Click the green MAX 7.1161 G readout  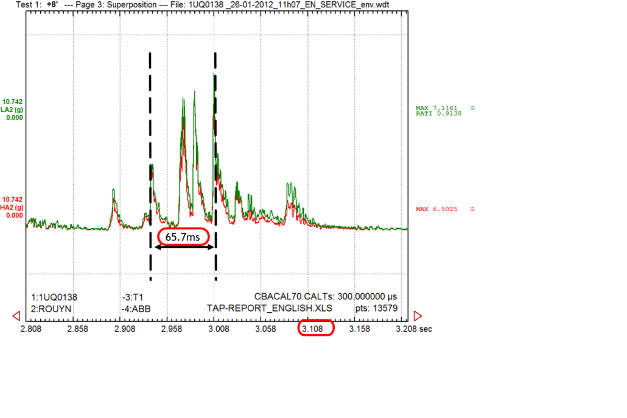445,108
